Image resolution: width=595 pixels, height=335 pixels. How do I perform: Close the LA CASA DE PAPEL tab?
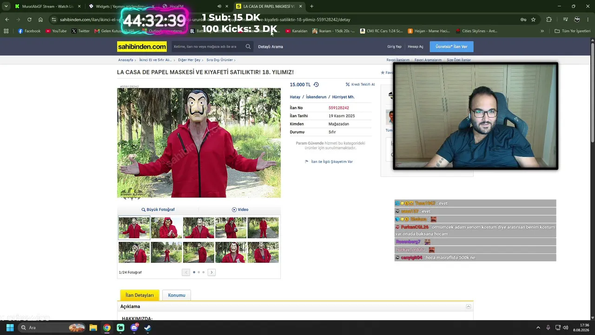pyautogui.click(x=300, y=7)
